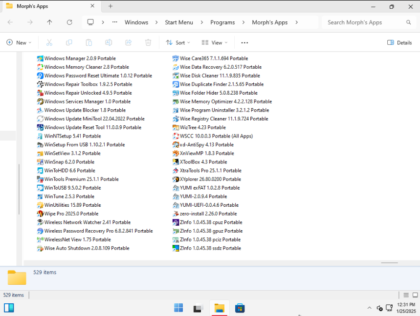Click the Search Morph's Apps field
420x316 pixels.
[369, 22]
